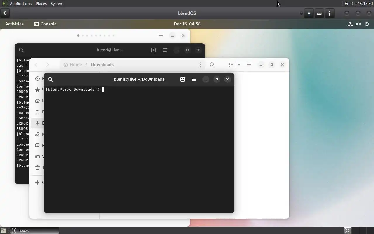Click the host clock Fri Dec 15
This screenshot has width=374, height=234.
point(359,4)
